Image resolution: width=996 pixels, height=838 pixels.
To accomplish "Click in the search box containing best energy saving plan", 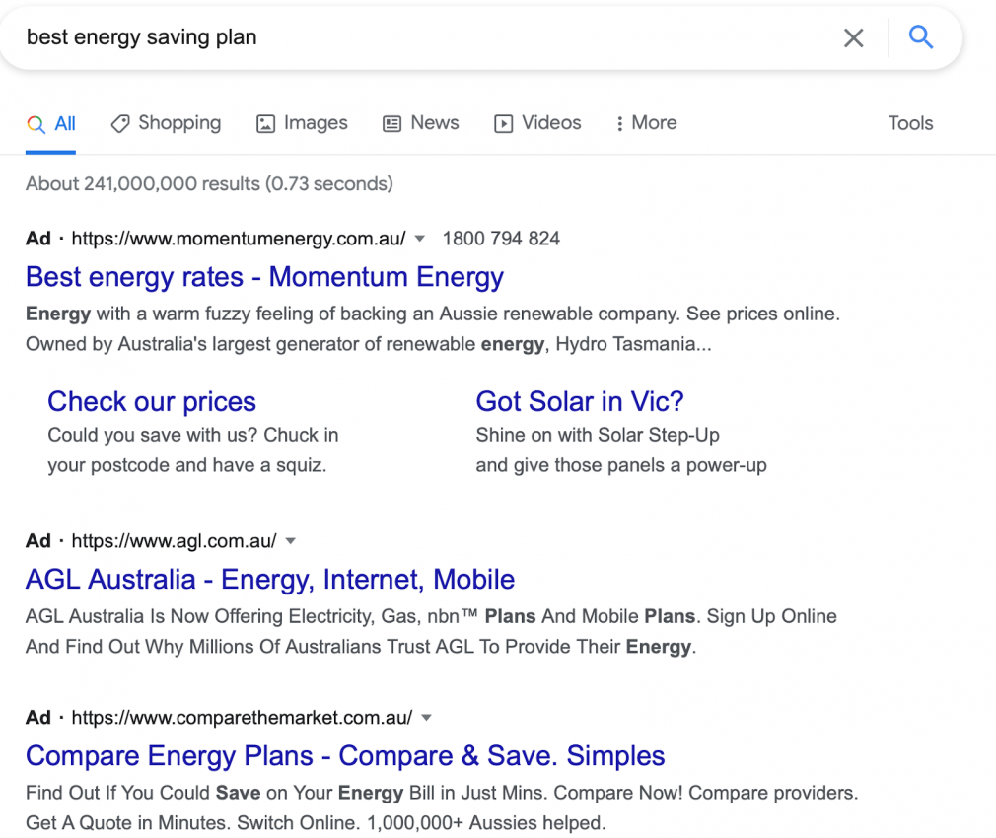I will pos(419,38).
